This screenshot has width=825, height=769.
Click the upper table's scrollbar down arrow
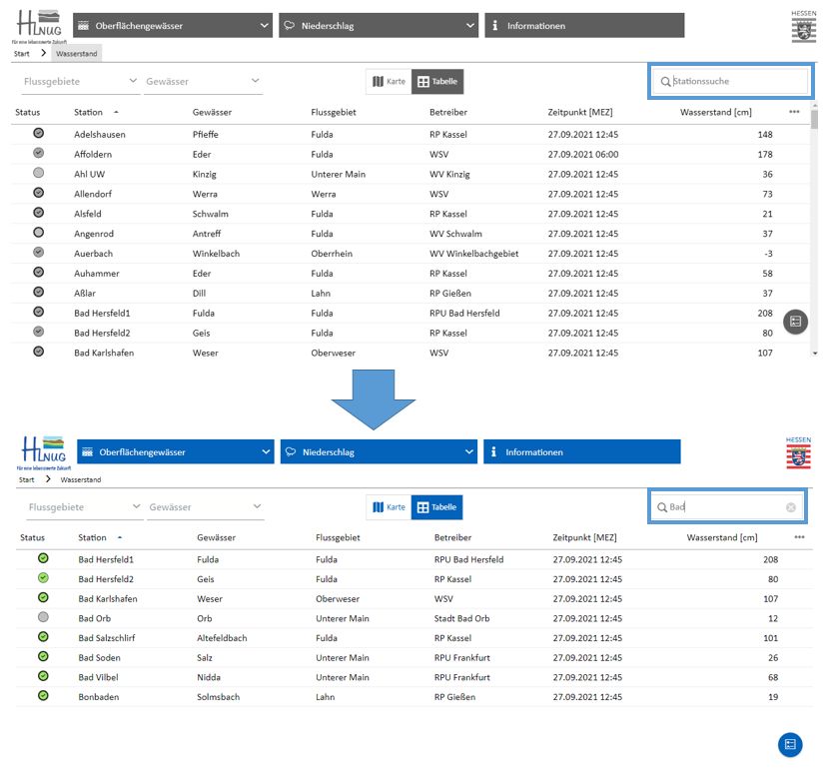816,353
